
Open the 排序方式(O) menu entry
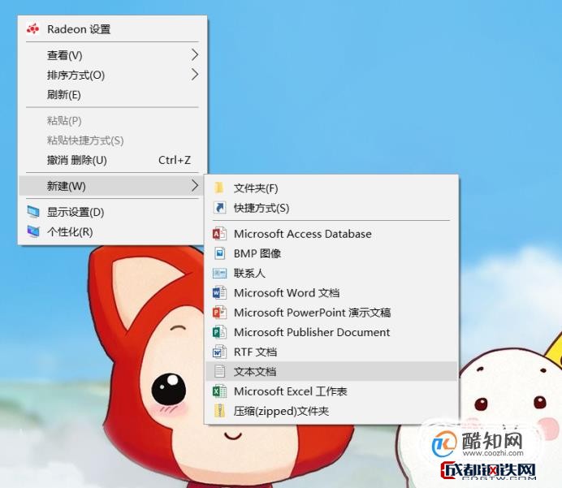tap(112, 75)
